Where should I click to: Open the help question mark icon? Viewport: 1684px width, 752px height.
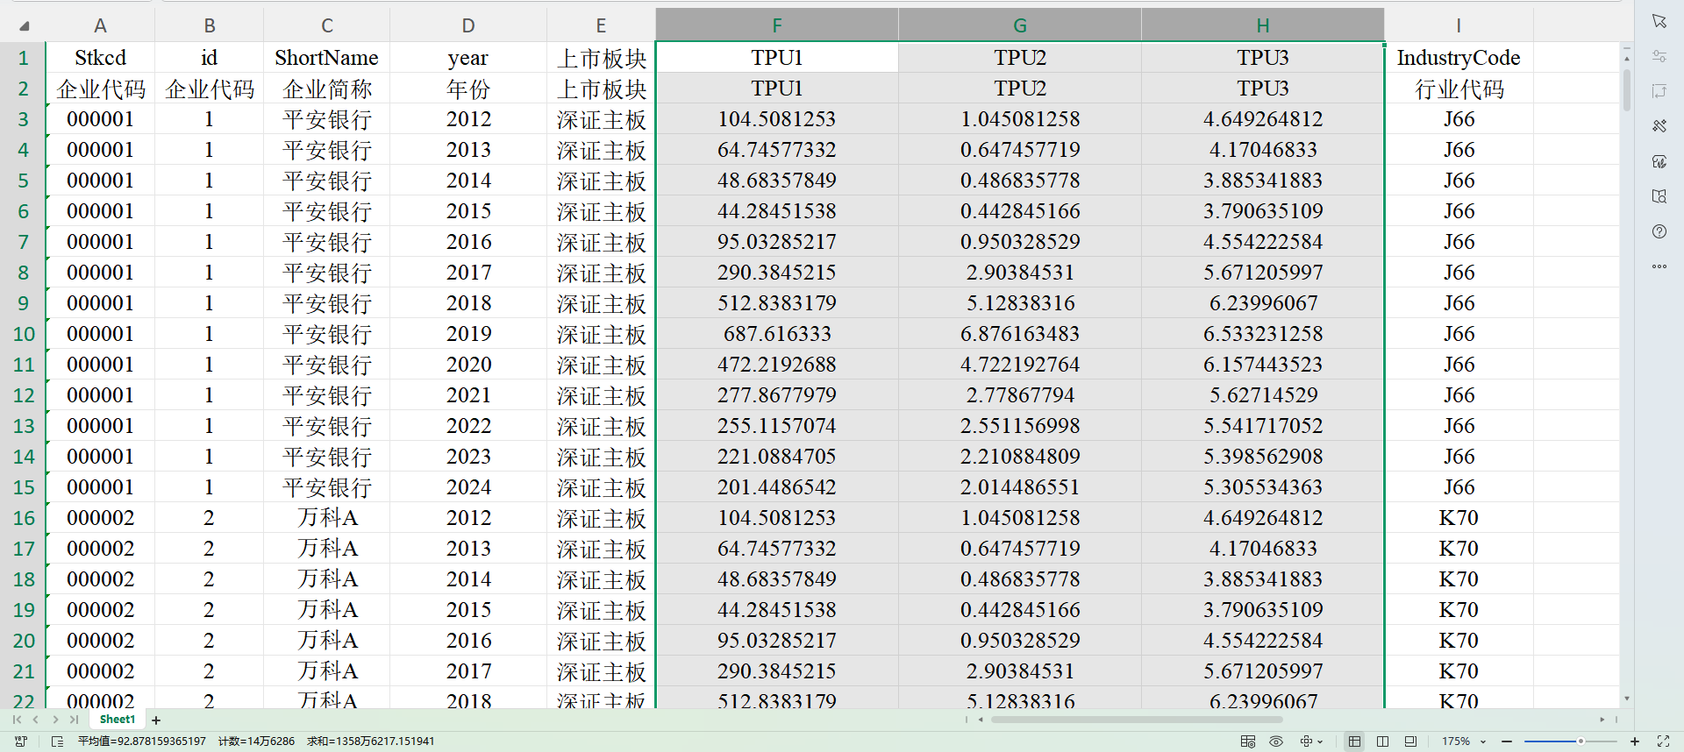tap(1659, 231)
